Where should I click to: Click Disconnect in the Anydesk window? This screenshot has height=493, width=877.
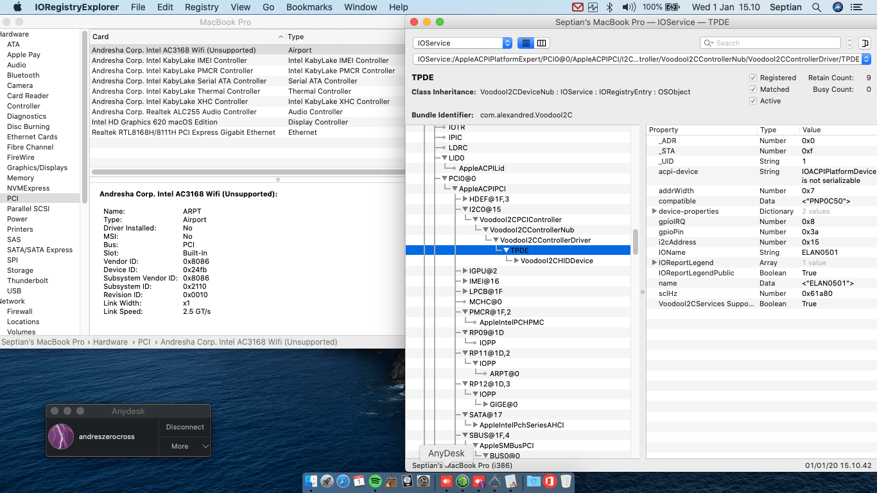[x=185, y=427]
